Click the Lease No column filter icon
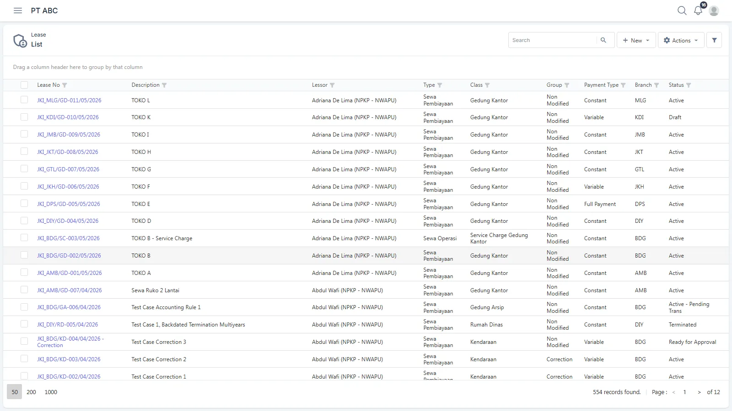The image size is (732, 411). coord(65,85)
